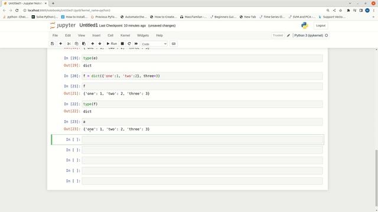Image resolution: width=378 pixels, height=212 pixels.
Task: Insert a cell below with plus icon
Action: [60, 44]
